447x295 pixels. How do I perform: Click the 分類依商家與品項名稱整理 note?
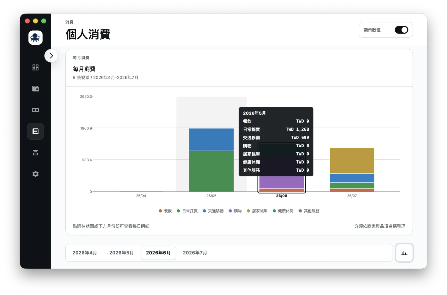[x=380, y=226]
